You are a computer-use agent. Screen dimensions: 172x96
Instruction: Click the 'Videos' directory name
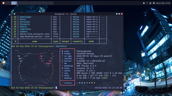23,31
